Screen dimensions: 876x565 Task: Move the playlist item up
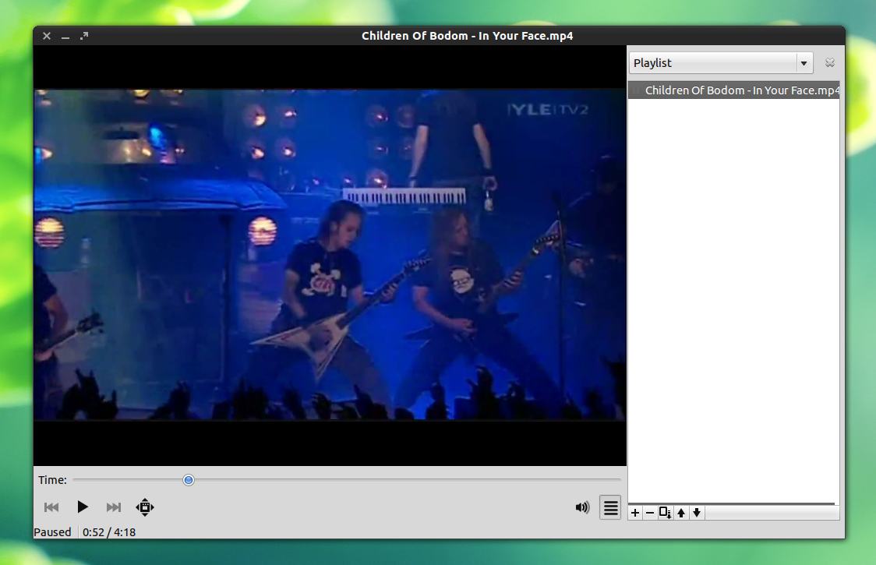681,513
